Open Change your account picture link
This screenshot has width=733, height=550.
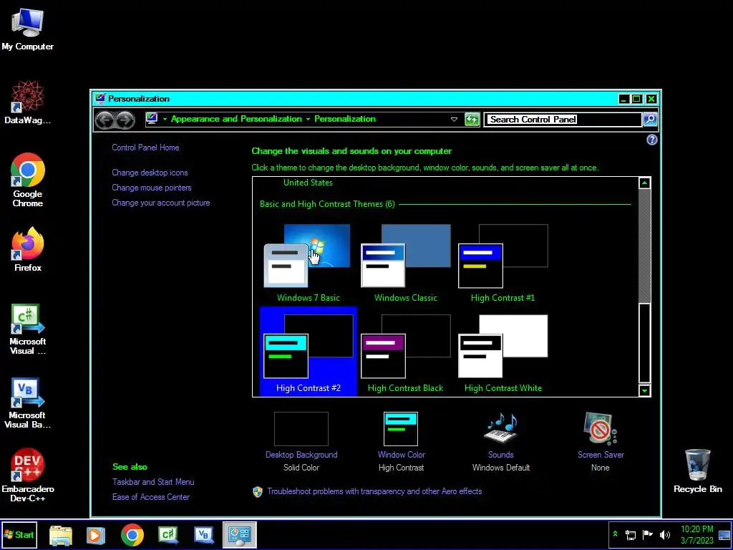161,203
